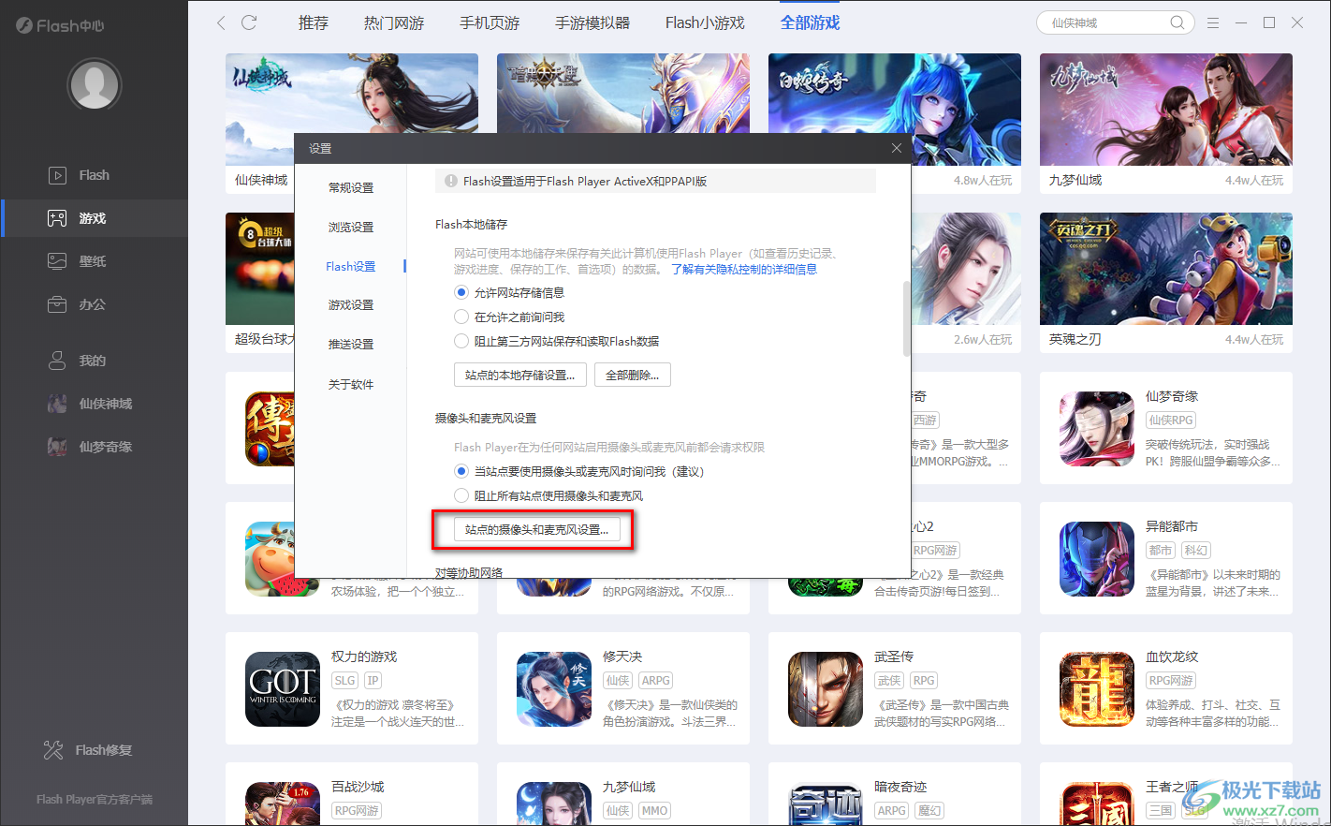Click the 武侠 tag under 武圣传
This screenshot has width=1331, height=826.
[x=889, y=681]
